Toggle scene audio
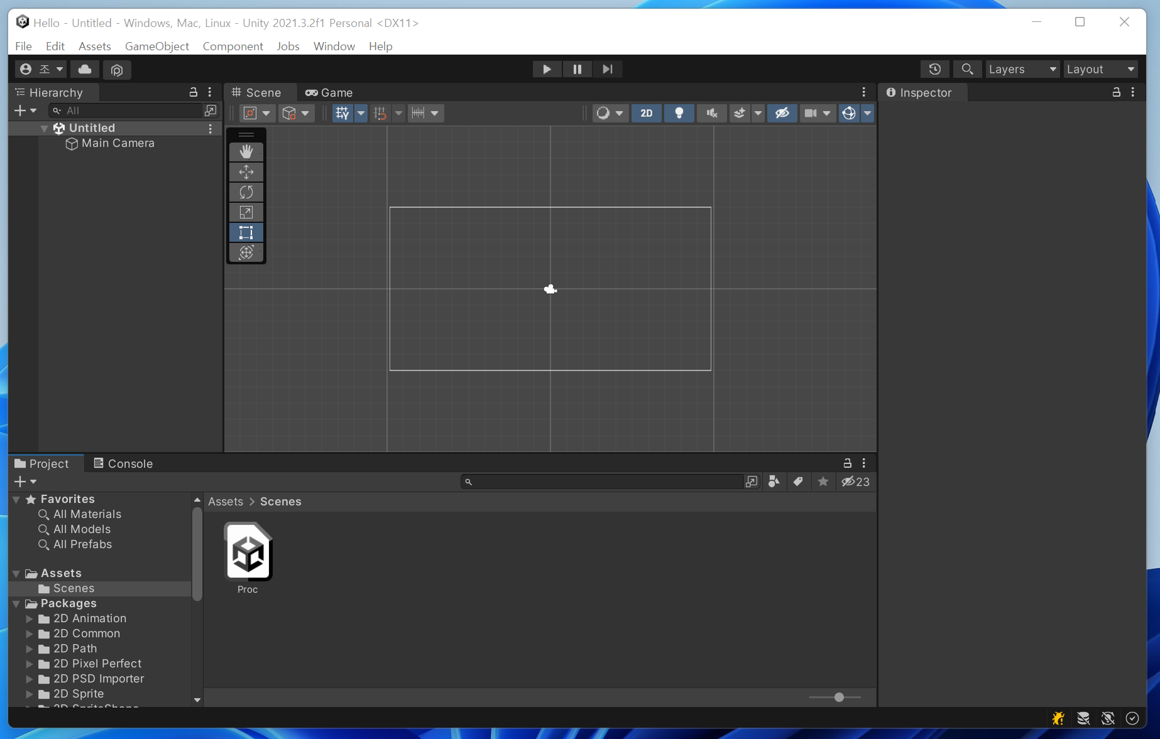The height and width of the screenshot is (739, 1160). click(x=712, y=113)
